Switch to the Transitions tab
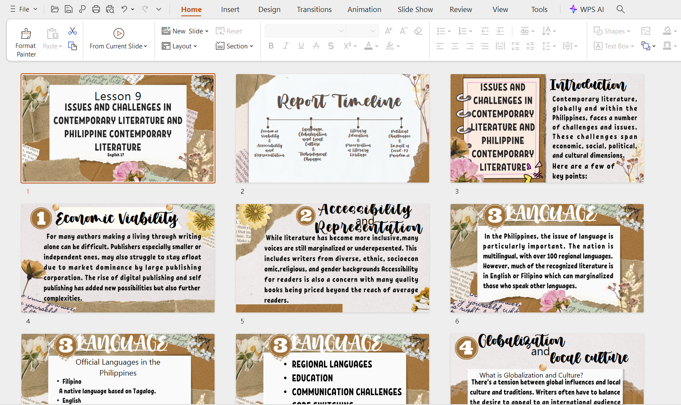This screenshot has width=681, height=405. pos(314,9)
